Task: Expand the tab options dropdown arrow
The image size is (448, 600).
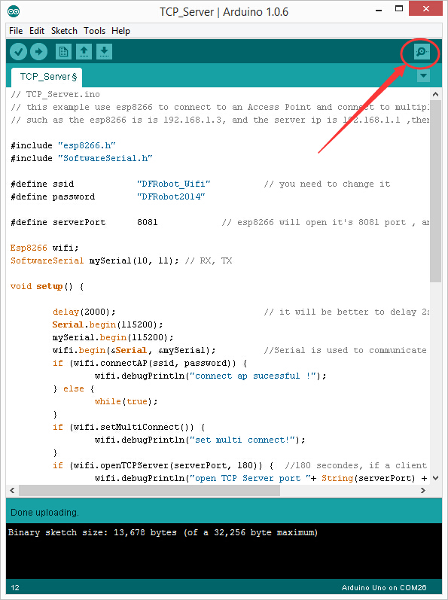Action: [x=423, y=75]
